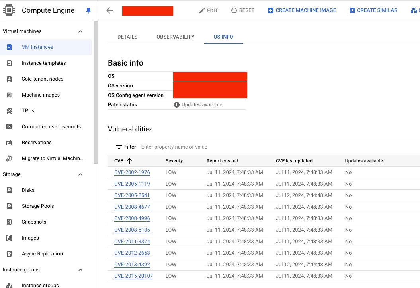Click the Migrate to Virtual Machines icon
This screenshot has height=288, width=420.
click(x=9, y=158)
